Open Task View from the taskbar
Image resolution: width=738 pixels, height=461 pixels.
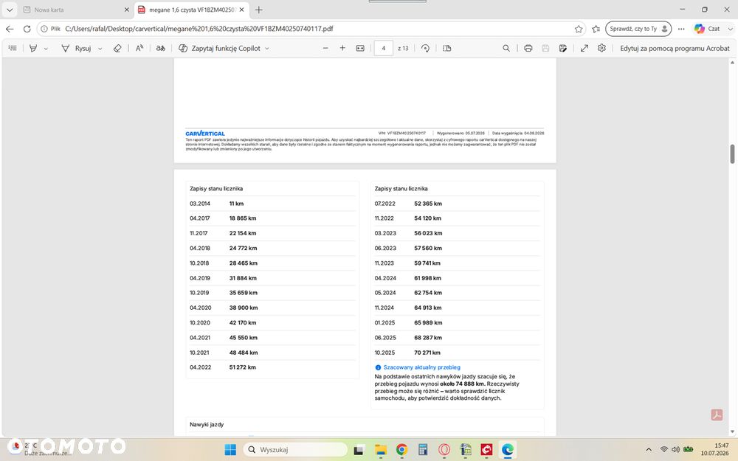click(x=359, y=450)
